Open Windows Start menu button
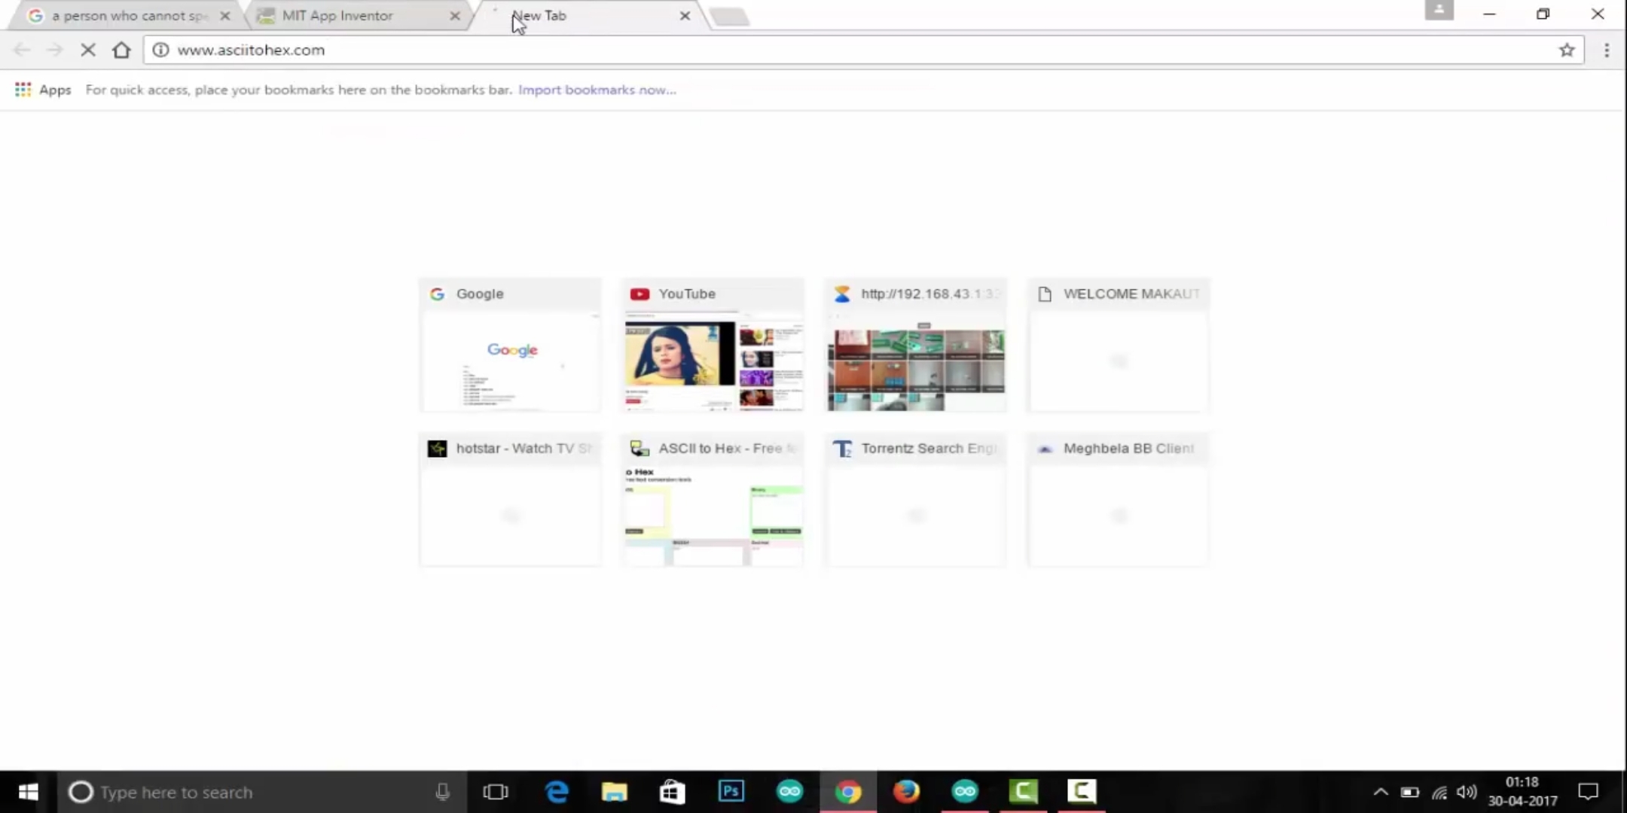This screenshot has width=1627, height=813. (x=28, y=791)
